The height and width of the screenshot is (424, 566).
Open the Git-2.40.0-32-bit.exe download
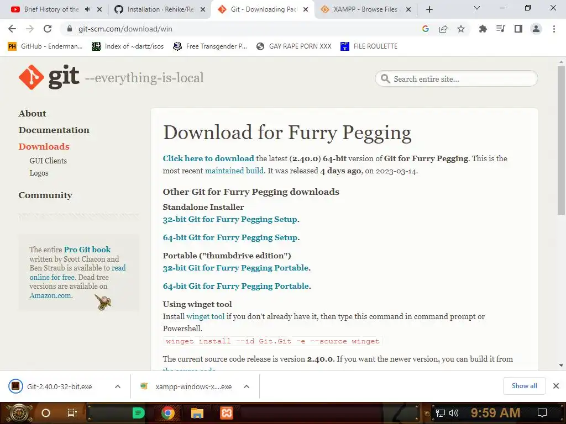[x=60, y=386]
